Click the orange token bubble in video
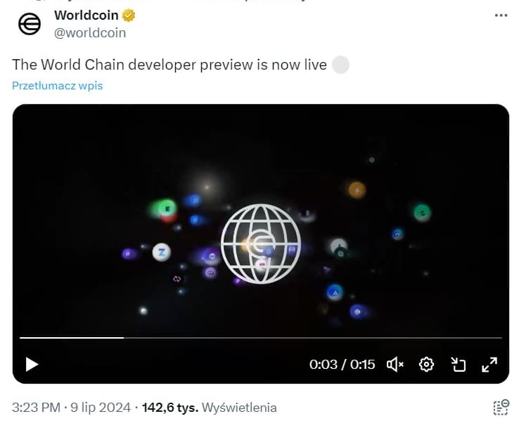This screenshot has width=519, height=421. coord(357,190)
